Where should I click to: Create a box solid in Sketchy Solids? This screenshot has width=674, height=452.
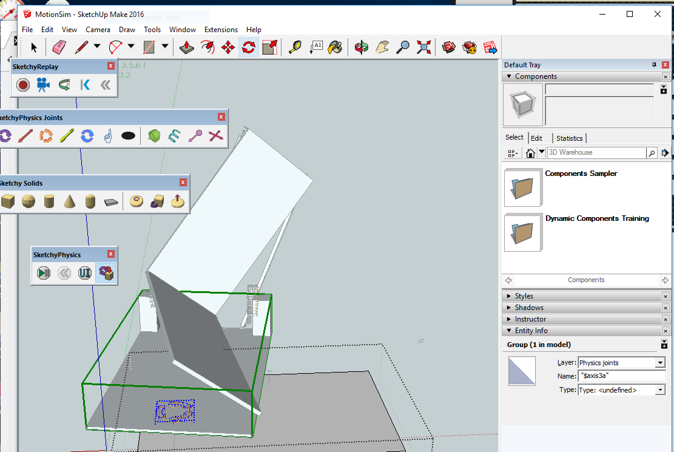8,201
